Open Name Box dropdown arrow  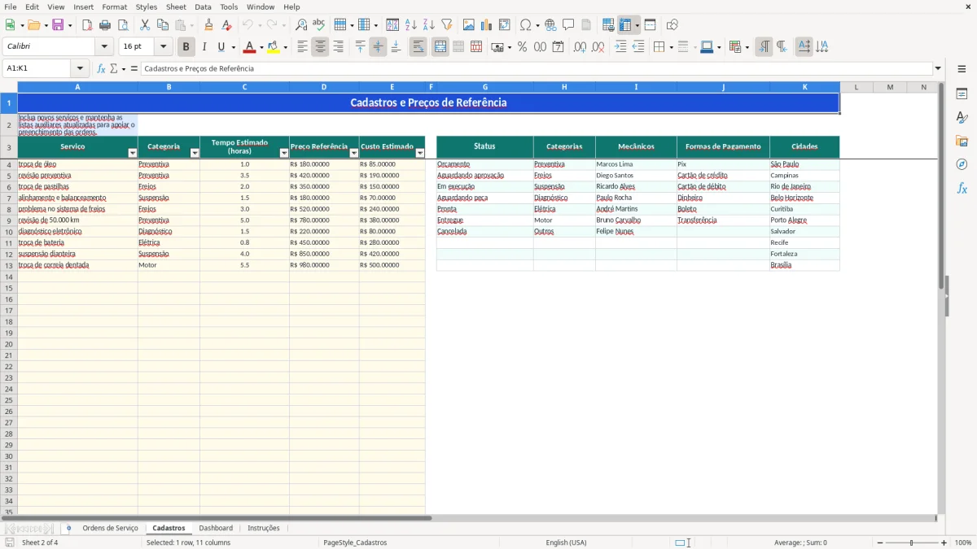pyautogui.click(x=80, y=69)
